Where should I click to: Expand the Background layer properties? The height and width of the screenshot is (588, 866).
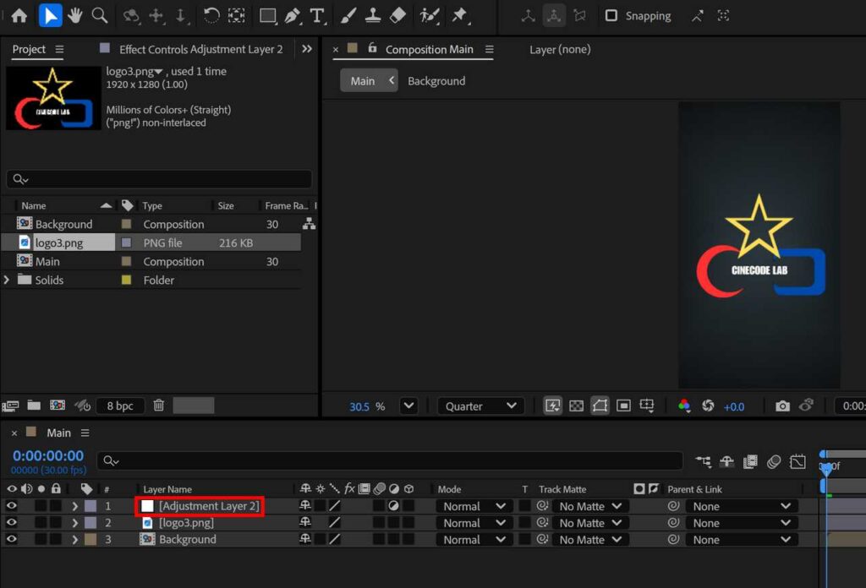point(74,539)
